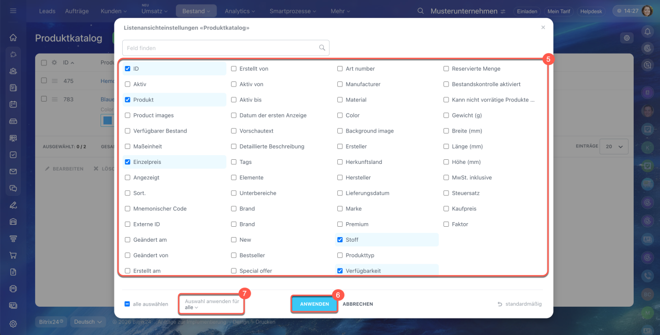Click the magnifier icon in the field search box
The height and width of the screenshot is (335, 660).
(322, 48)
